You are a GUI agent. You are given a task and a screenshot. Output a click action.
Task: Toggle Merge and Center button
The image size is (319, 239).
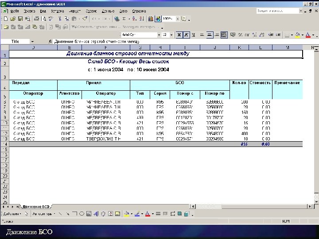(x=224, y=35)
